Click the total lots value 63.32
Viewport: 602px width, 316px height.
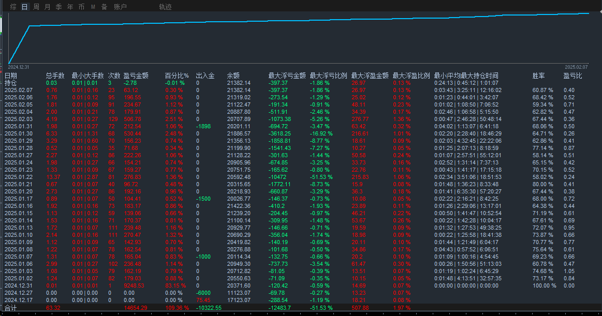pos(53,308)
